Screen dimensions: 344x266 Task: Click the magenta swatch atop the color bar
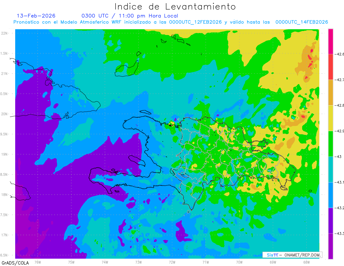coord(331,41)
